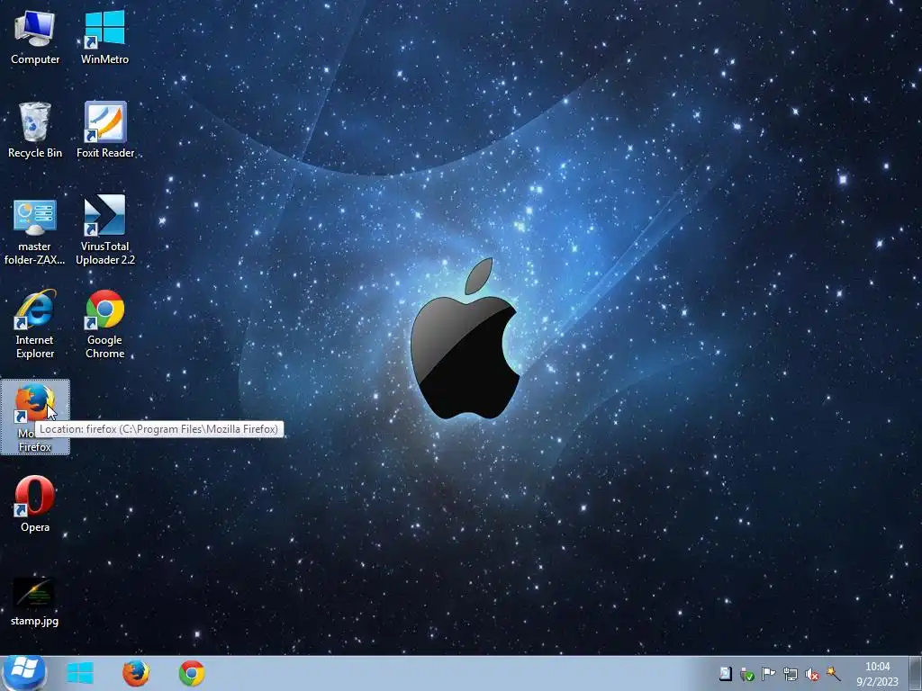Viewport: 922px width, 691px height.
Task: Select the Internet Explorer desktop shortcut
Action: pyautogui.click(x=35, y=324)
